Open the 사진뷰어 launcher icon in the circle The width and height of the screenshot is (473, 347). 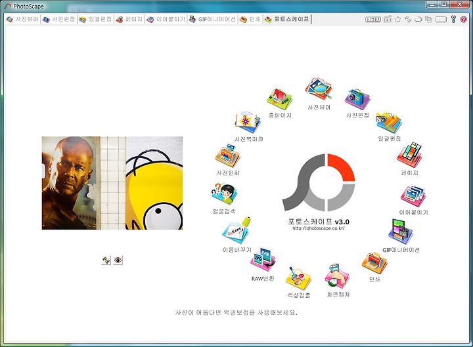[319, 89]
